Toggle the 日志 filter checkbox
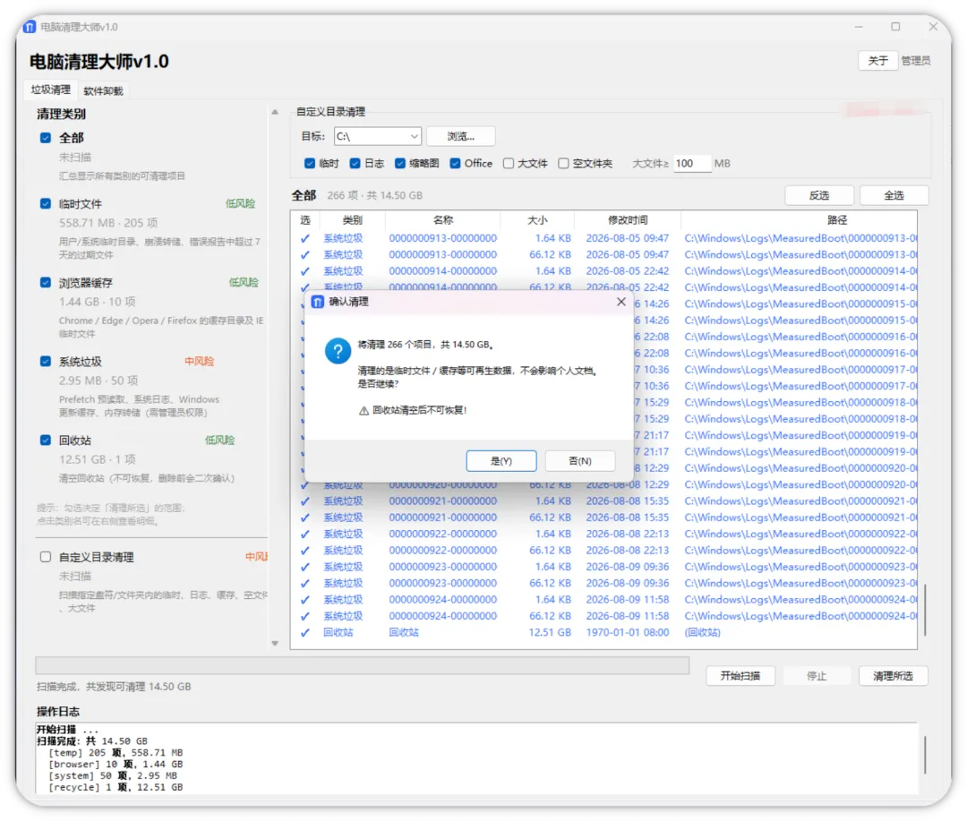 [x=355, y=164]
